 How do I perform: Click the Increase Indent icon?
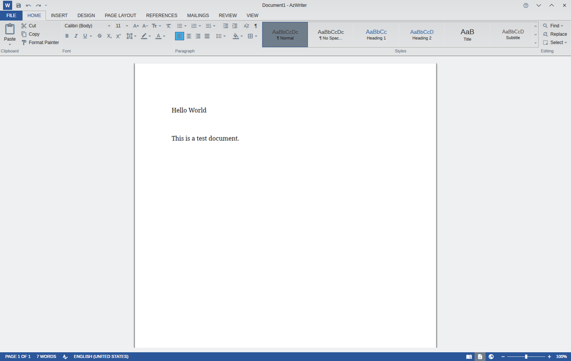pos(235,26)
